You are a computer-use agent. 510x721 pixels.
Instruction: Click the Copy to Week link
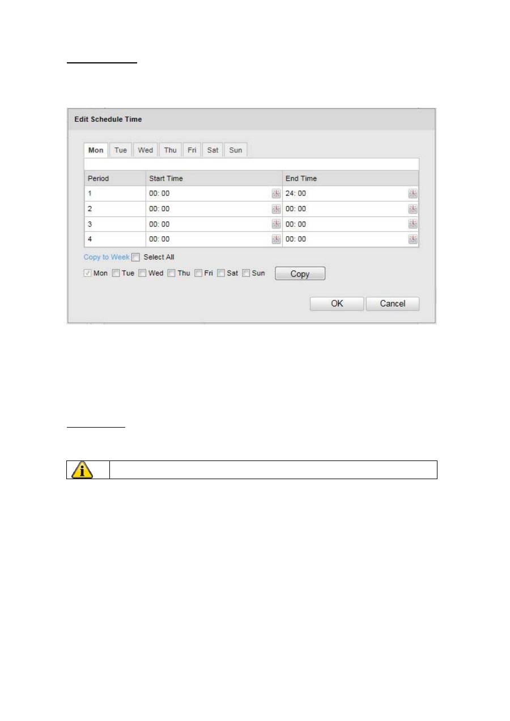106,257
